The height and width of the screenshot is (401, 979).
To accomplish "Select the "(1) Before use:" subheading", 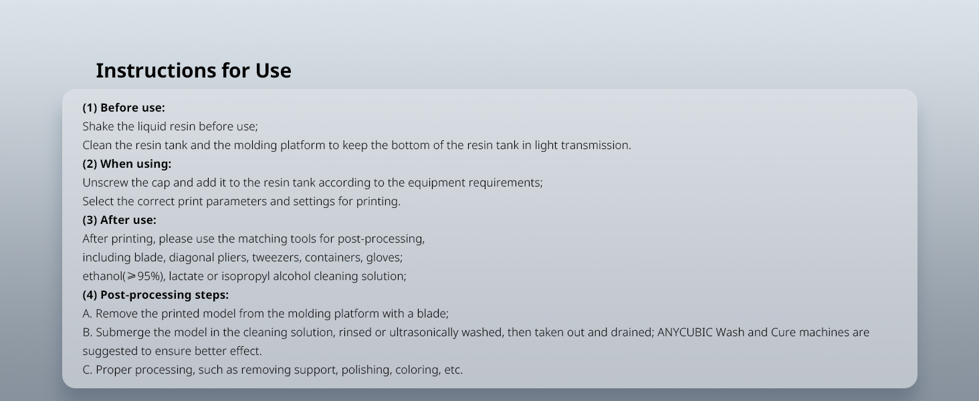I will coord(124,108).
